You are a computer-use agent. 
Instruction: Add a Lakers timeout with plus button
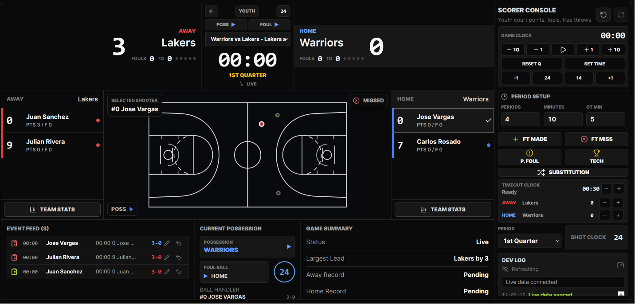619,203
